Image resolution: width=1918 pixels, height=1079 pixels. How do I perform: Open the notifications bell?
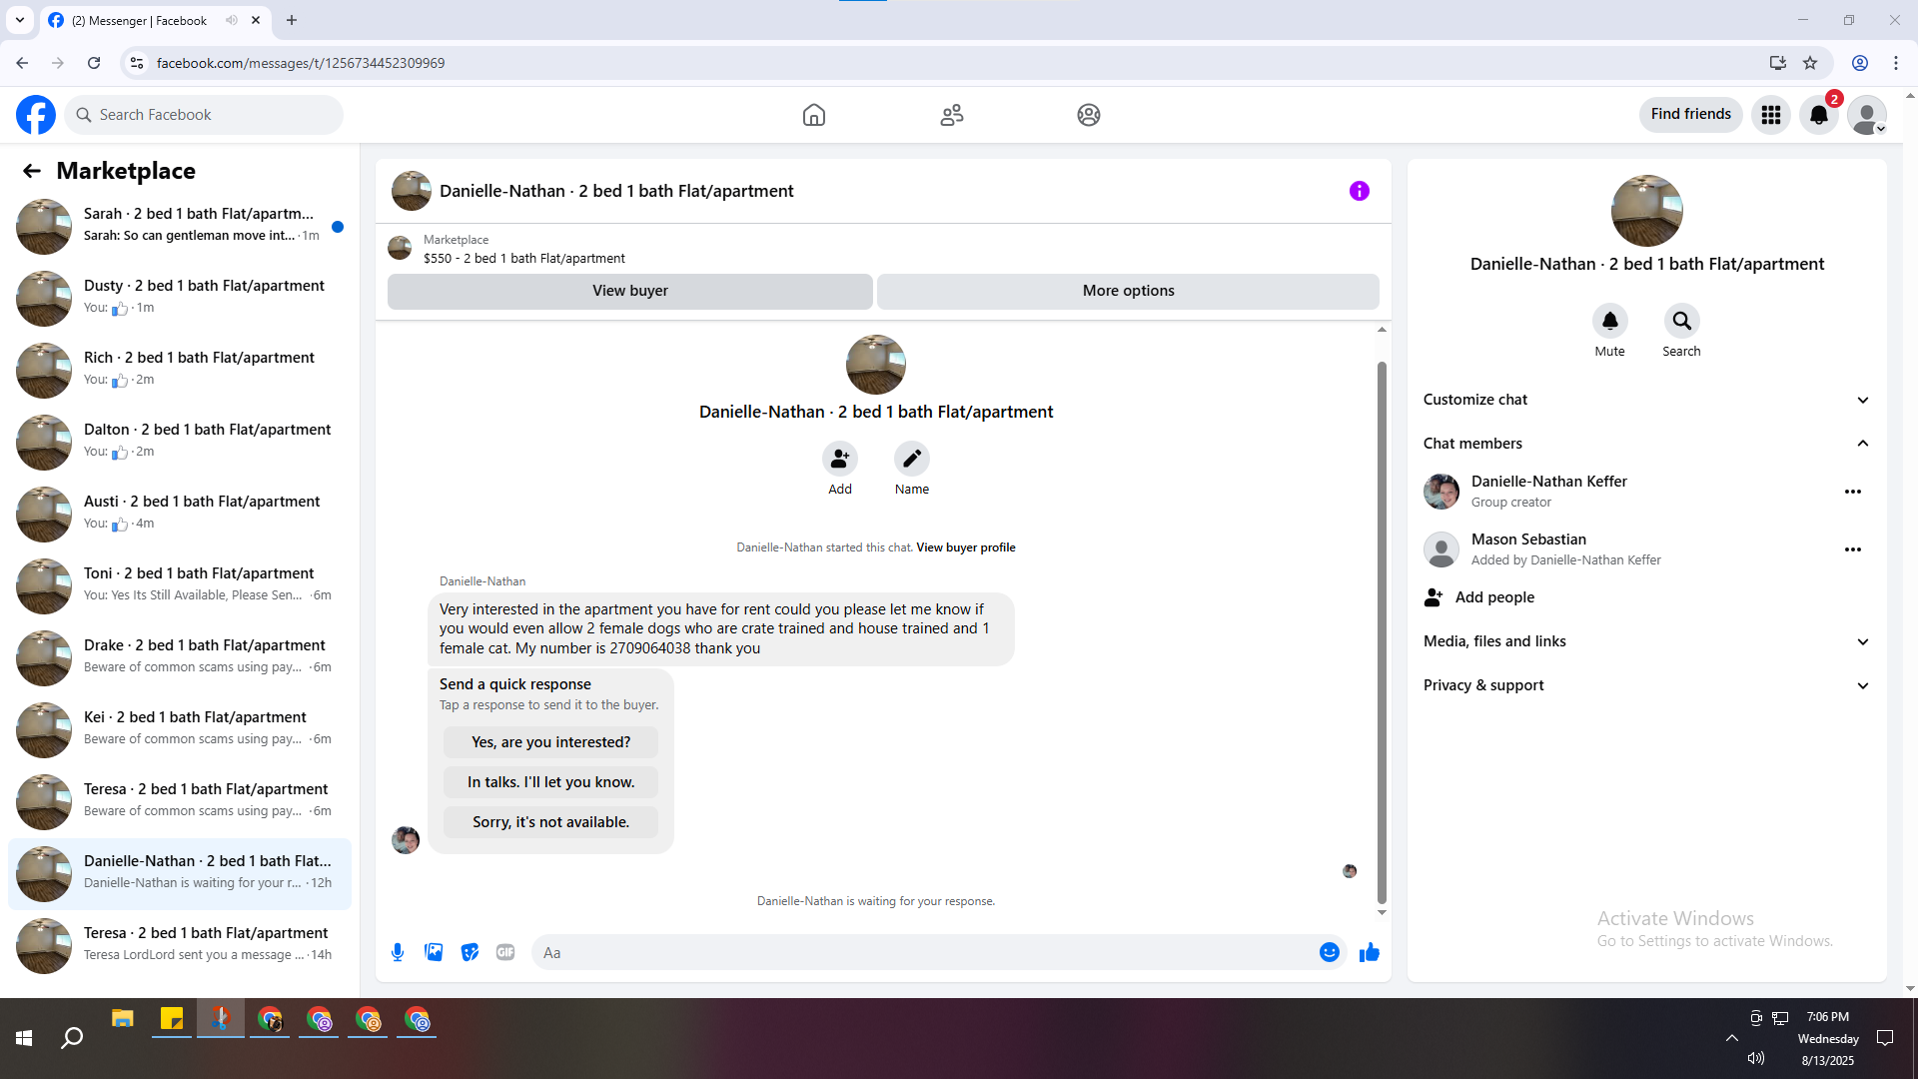1818,115
